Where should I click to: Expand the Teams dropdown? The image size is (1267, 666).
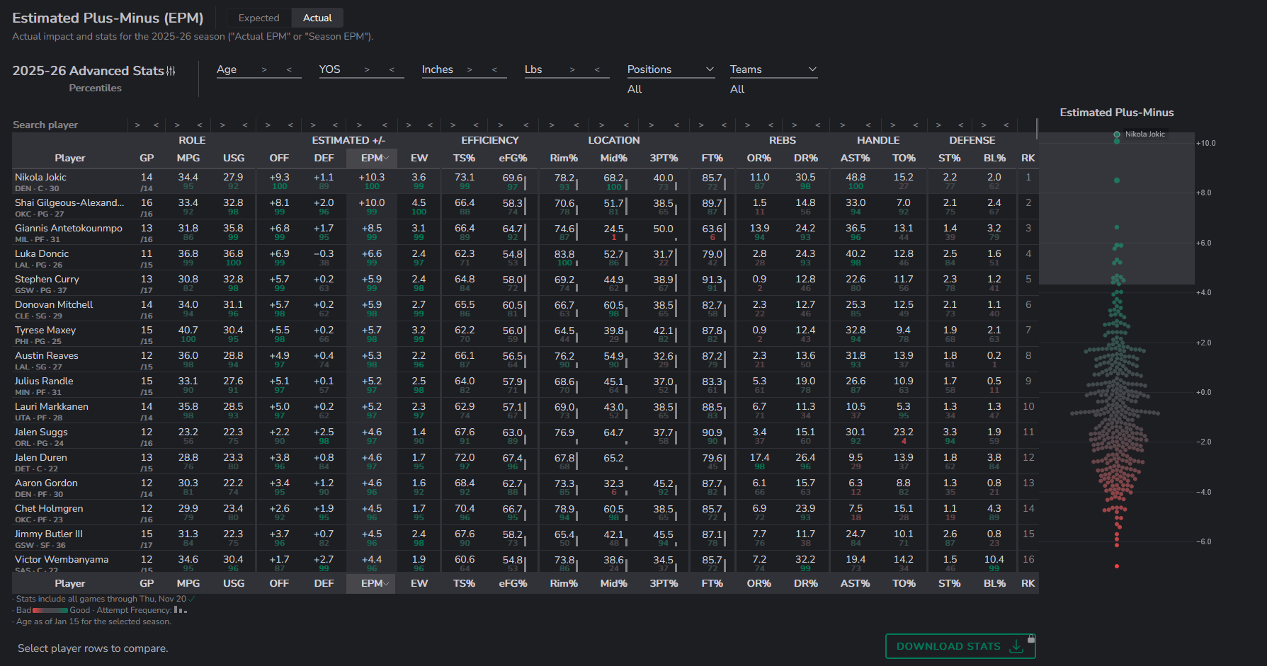773,69
